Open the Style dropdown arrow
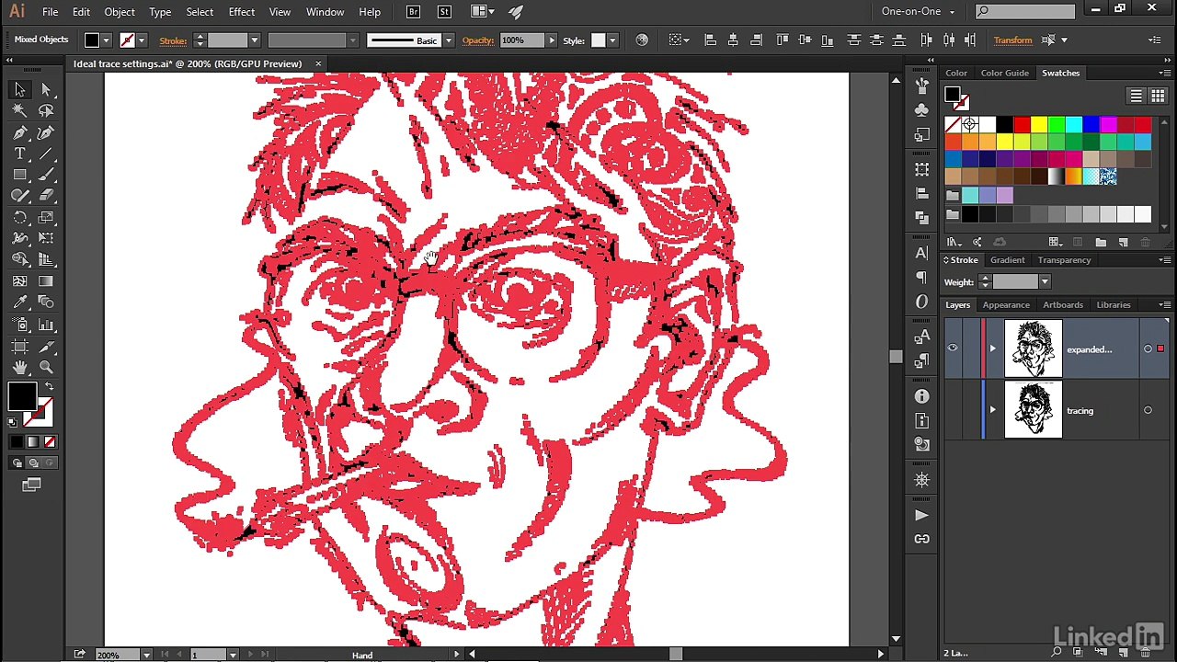1177x662 pixels. pos(612,40)
